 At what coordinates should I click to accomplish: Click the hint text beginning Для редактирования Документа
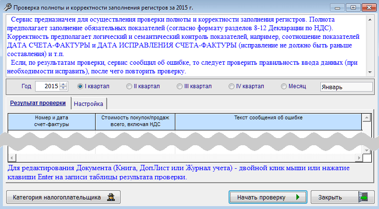(x=178, y=172)
